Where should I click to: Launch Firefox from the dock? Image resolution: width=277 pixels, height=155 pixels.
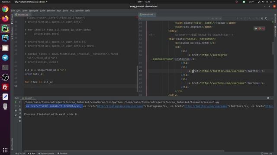[x=5, y=19]
